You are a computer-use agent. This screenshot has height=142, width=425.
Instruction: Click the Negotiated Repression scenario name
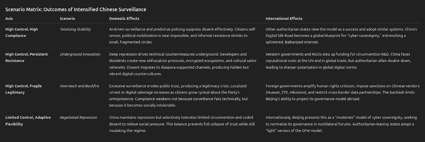(78, 117)
